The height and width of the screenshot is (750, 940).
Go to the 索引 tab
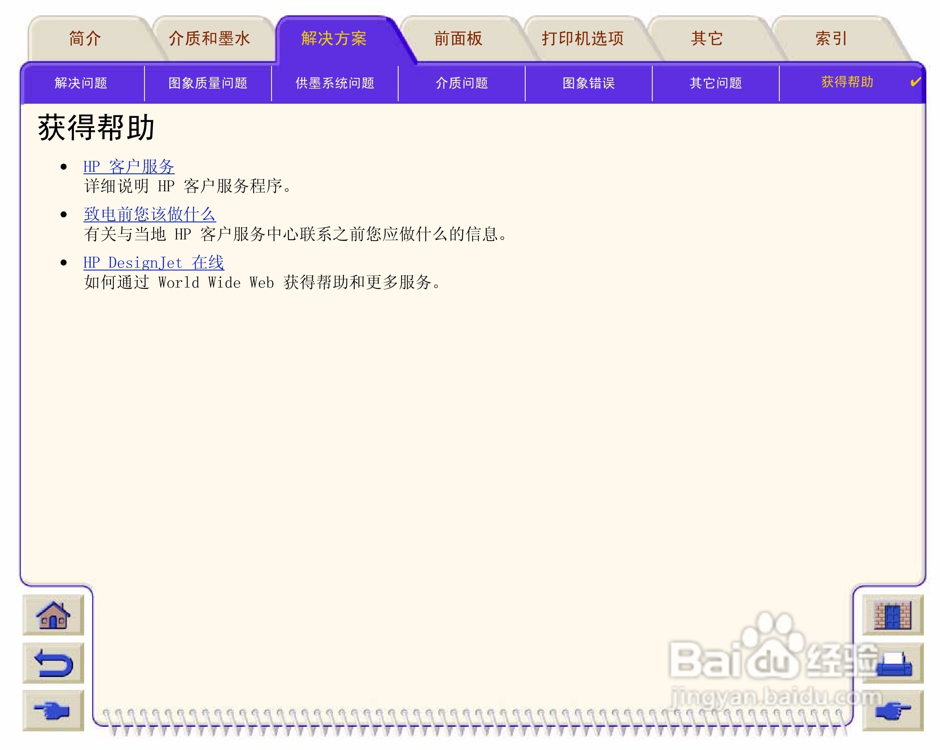point(831,39)
